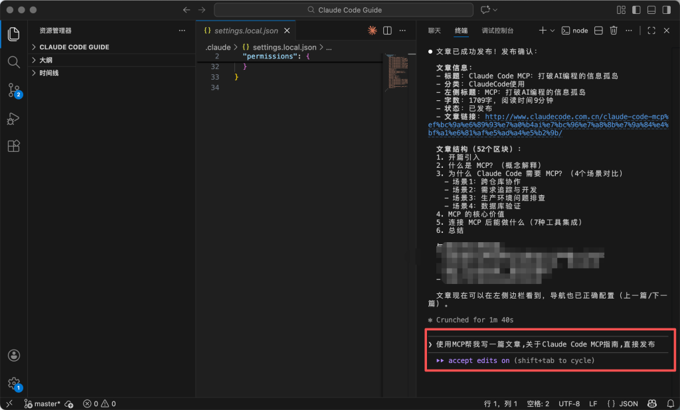Toggle the bottom panel layout button
680x410 pixels.
point(651,10)
